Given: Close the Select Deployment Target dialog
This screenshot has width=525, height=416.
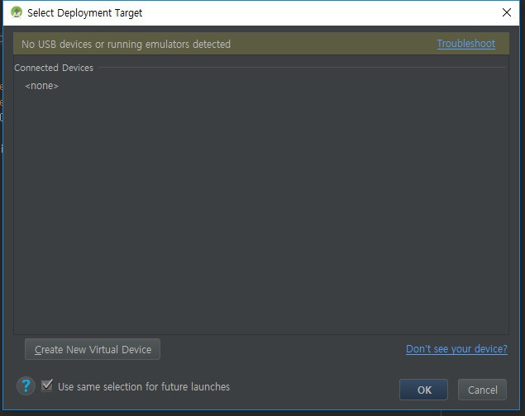Looking at the screenshot, I should [507, 12].
